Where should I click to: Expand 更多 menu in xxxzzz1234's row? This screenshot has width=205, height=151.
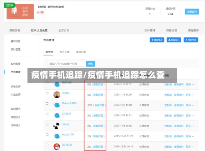coord(190,136)
